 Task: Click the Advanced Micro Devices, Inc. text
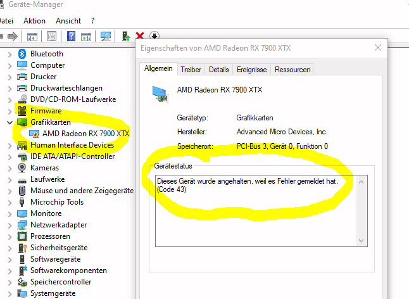pyautogui.click(x=282, y=132)
